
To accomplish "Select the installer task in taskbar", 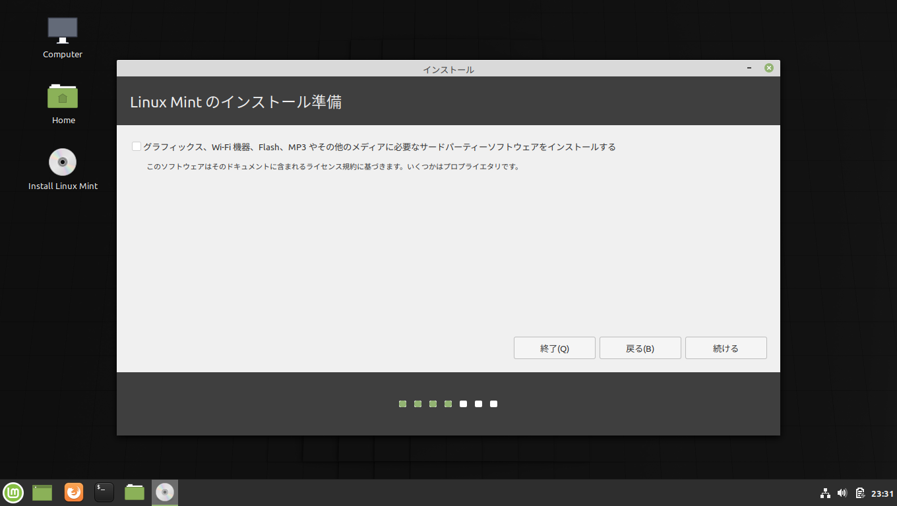I will [165, 492].
